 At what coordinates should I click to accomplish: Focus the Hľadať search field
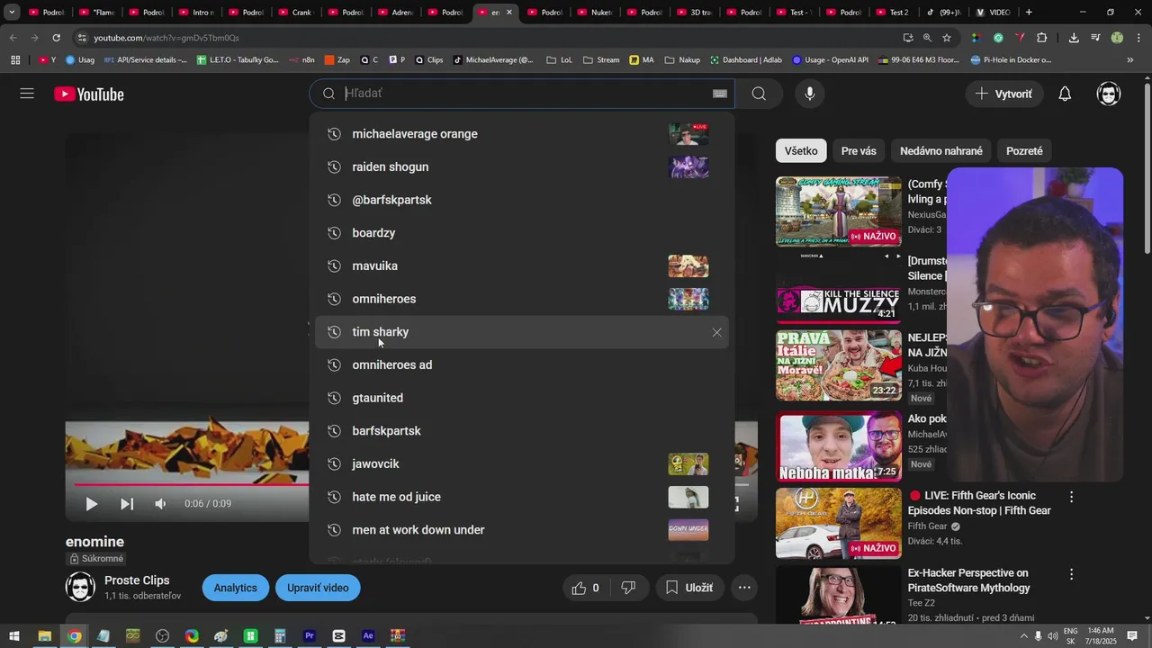[522, 94]
